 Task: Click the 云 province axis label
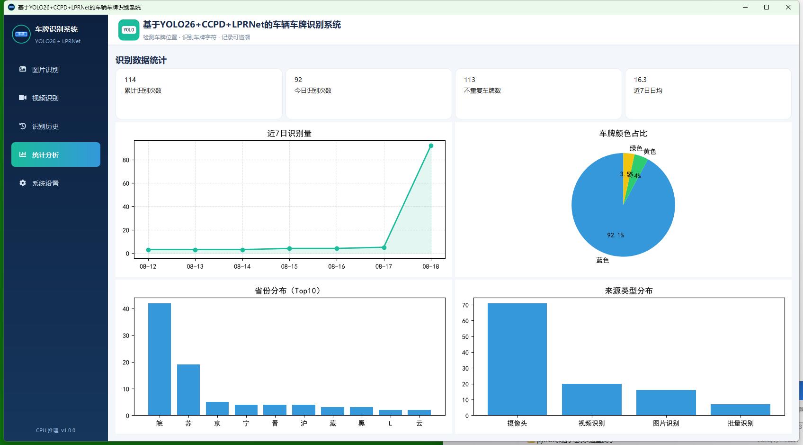pyautogui.click(x=419, y=423)
